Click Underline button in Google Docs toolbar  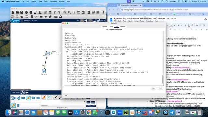tap(185, 25)
